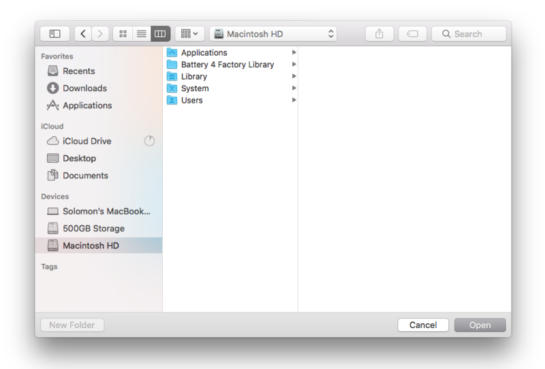
Task: Select Applications under Favorites
Action: pos(99,106)
